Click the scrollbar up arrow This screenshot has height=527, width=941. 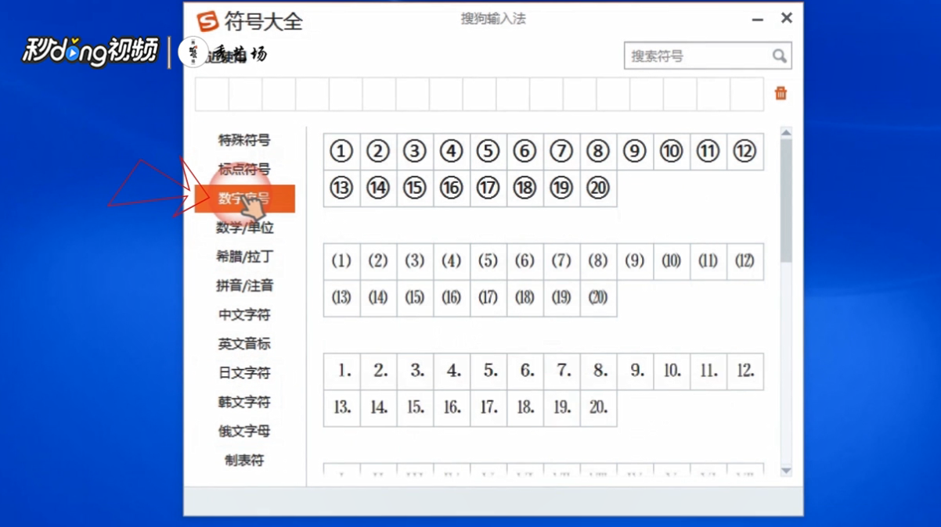pyautogui.click(x=786, y=134)
